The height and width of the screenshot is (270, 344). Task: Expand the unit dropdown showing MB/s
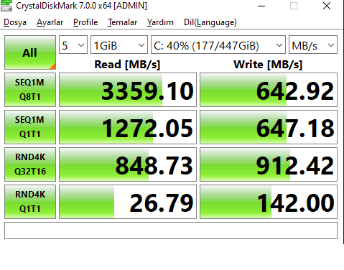pos(313,45)
